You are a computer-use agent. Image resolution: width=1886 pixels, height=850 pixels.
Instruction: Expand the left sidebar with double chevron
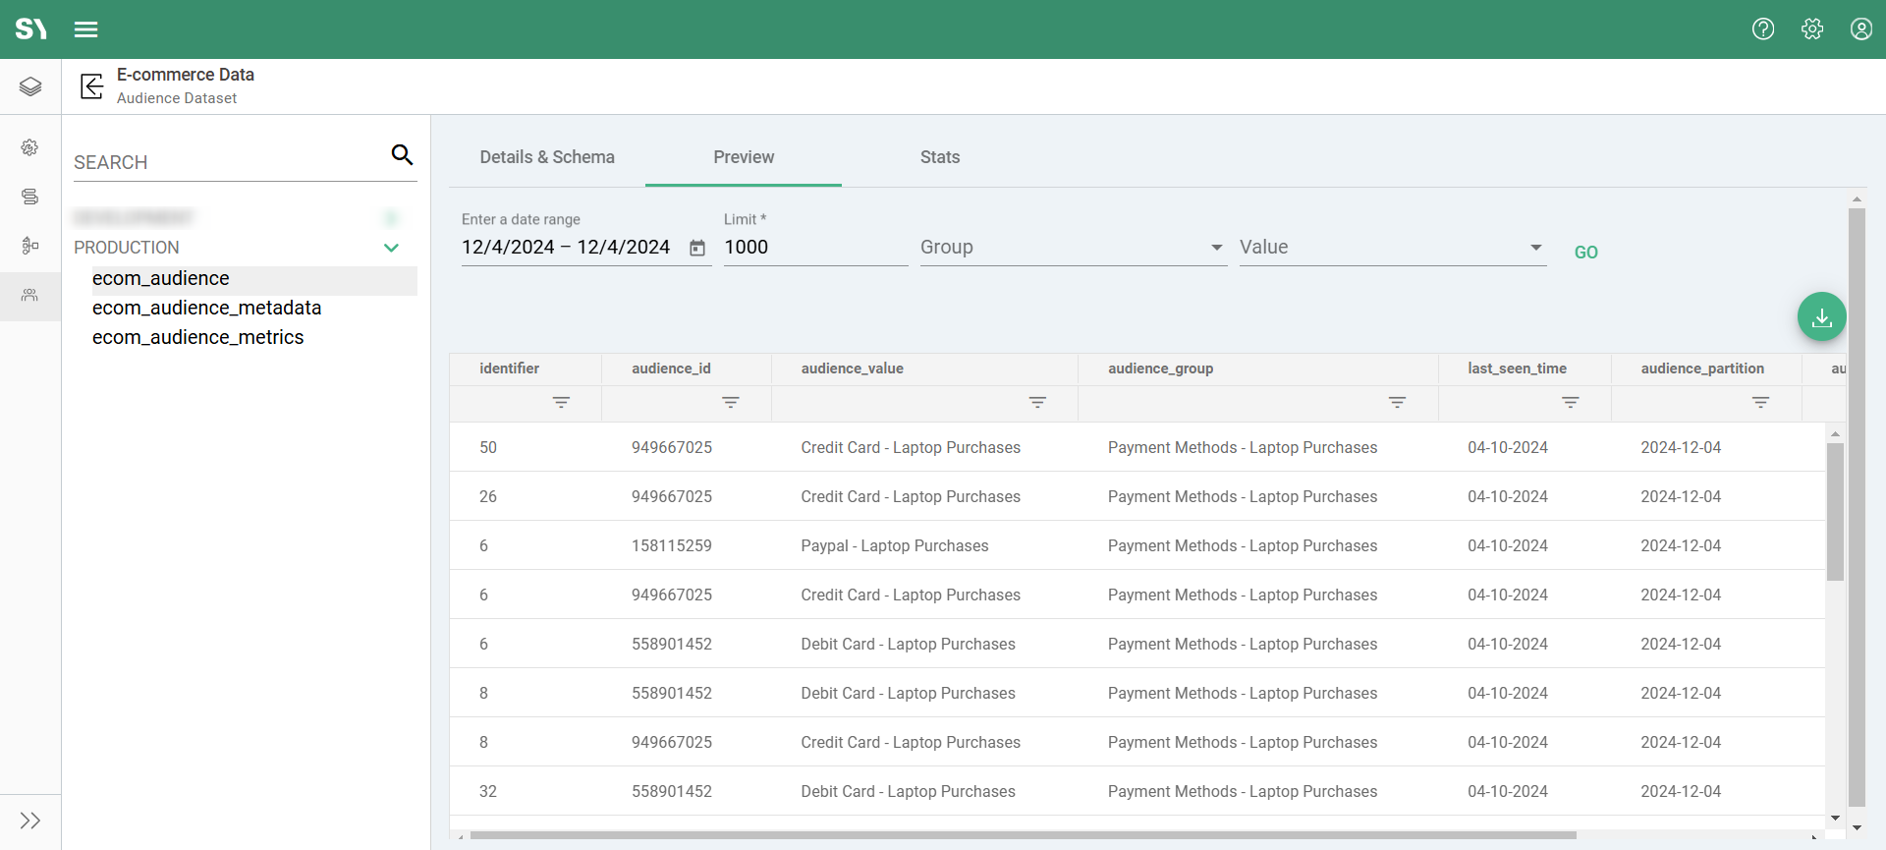click(x=30, y=821)
